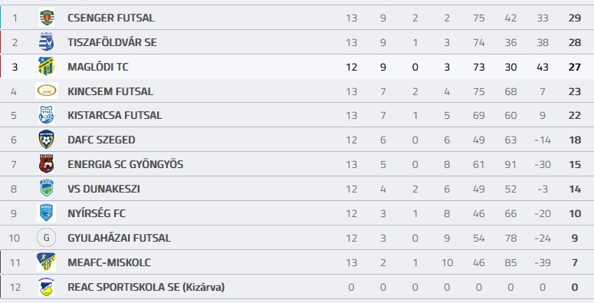Click the Maglódi TC yellow-blue crest
This screenshot has width=594, height=303.
point(46,67)
